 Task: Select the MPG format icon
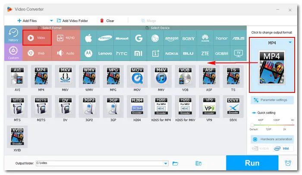(x=113, y=77)
